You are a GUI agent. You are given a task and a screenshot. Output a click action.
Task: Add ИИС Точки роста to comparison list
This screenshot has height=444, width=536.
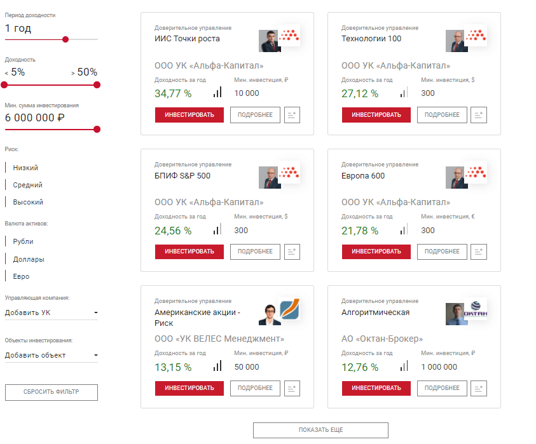point(292,115)
